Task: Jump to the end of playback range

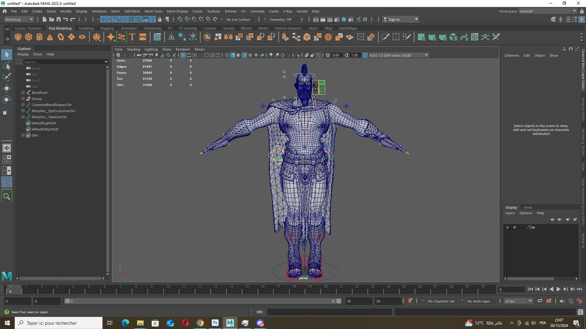Action: coord(579,289)
